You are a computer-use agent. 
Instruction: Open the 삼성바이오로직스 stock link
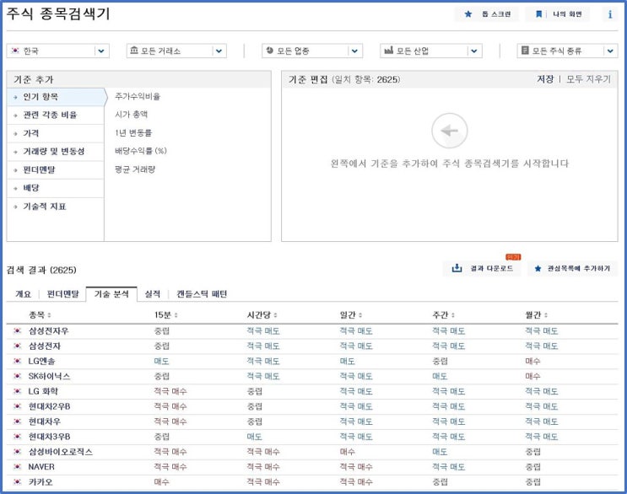click(61, 452)
